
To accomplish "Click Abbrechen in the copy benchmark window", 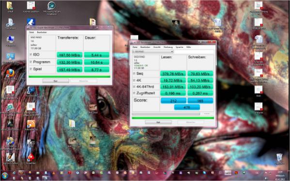I will click(x=84, y=81).
